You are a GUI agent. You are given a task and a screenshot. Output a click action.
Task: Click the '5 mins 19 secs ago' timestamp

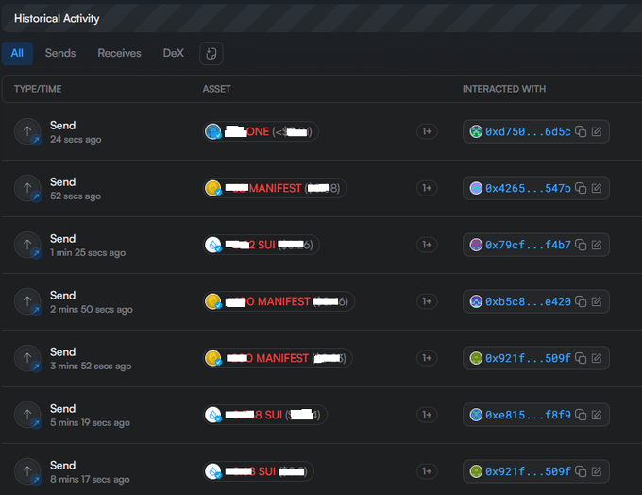[x=90, y=423]
